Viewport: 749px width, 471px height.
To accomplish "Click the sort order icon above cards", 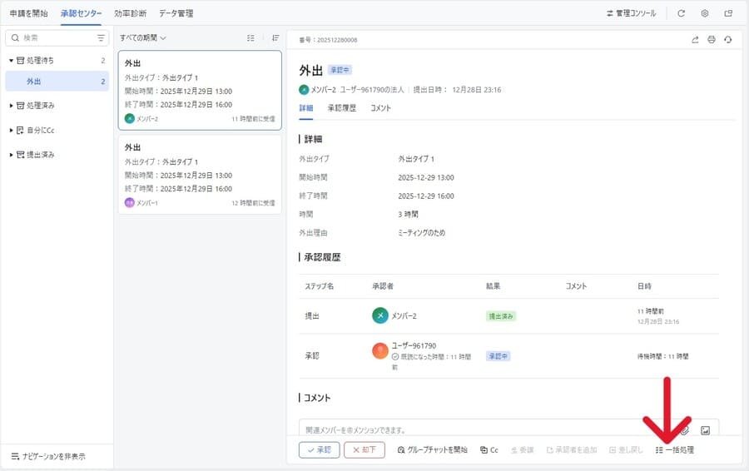I will 275,37.
